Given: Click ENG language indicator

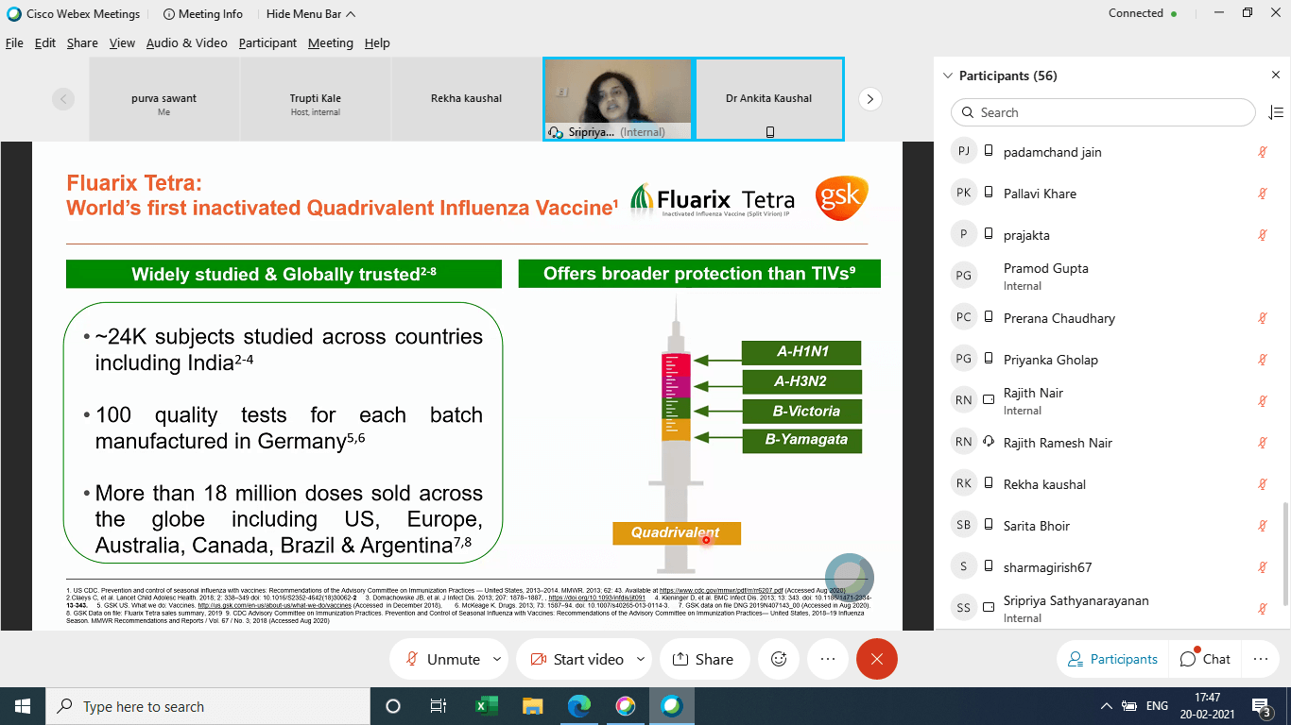Looking at the screenshot, I should click(1157, 706).
